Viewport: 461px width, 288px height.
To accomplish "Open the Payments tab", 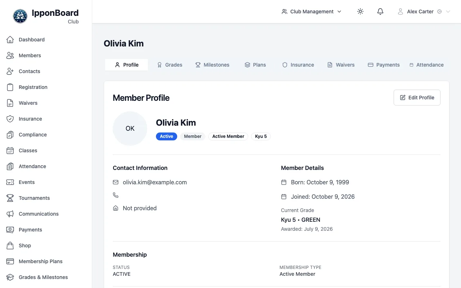I will coord(384,65).
